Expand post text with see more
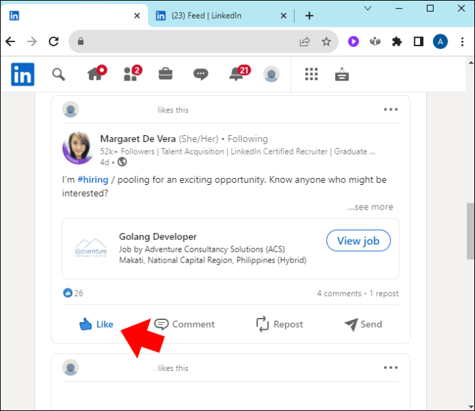Viewport: 475px width, 411px height. tap(370, 207)
